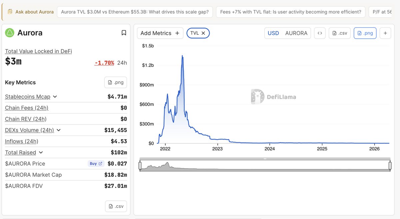Click the left handle of range slider
Screen dimensions: 400x219
coord(140,165)
